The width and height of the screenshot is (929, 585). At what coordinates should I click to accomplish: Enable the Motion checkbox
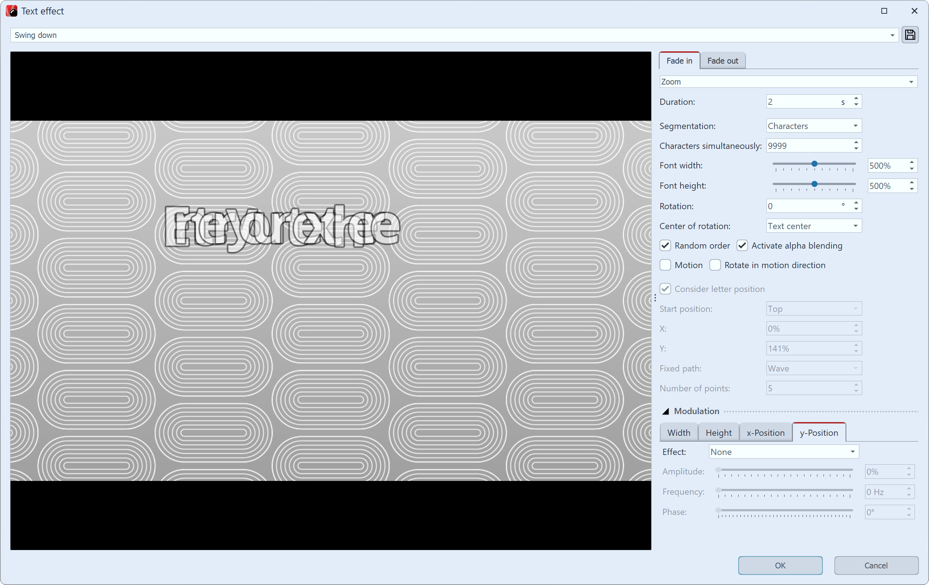tap(666, 265)
